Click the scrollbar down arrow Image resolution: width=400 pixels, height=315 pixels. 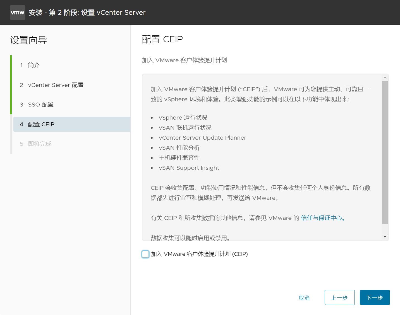tap(385, 237)
